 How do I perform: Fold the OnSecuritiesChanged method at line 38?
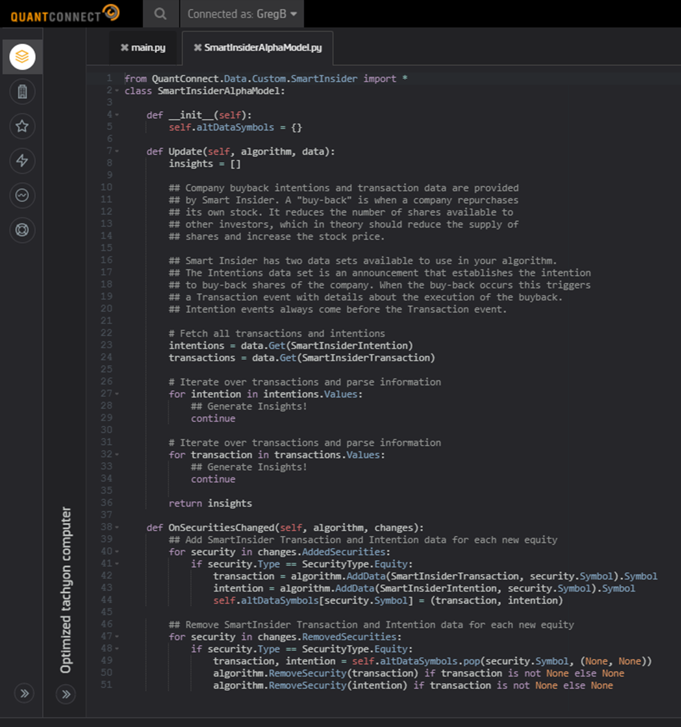[117, 527]
